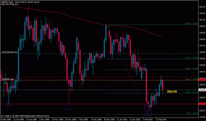The image size is (206, 121).
Task: Click 152.25 on the price axis
Action: click(202, 13)
